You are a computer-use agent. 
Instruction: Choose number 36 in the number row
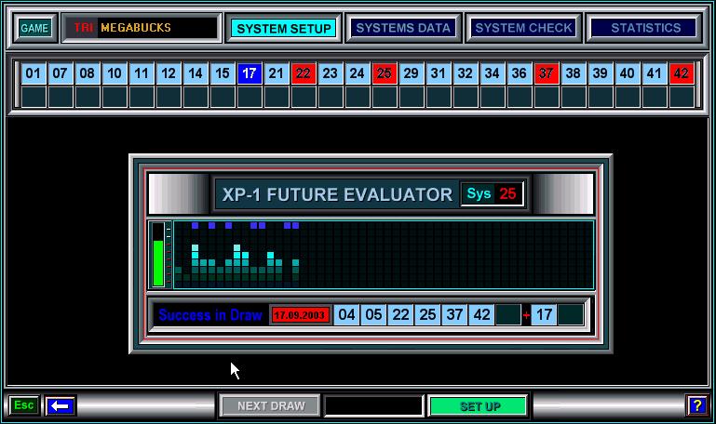click(x=519, y=73)
